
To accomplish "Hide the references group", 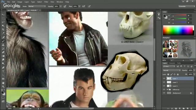I will tap(164, 90).
